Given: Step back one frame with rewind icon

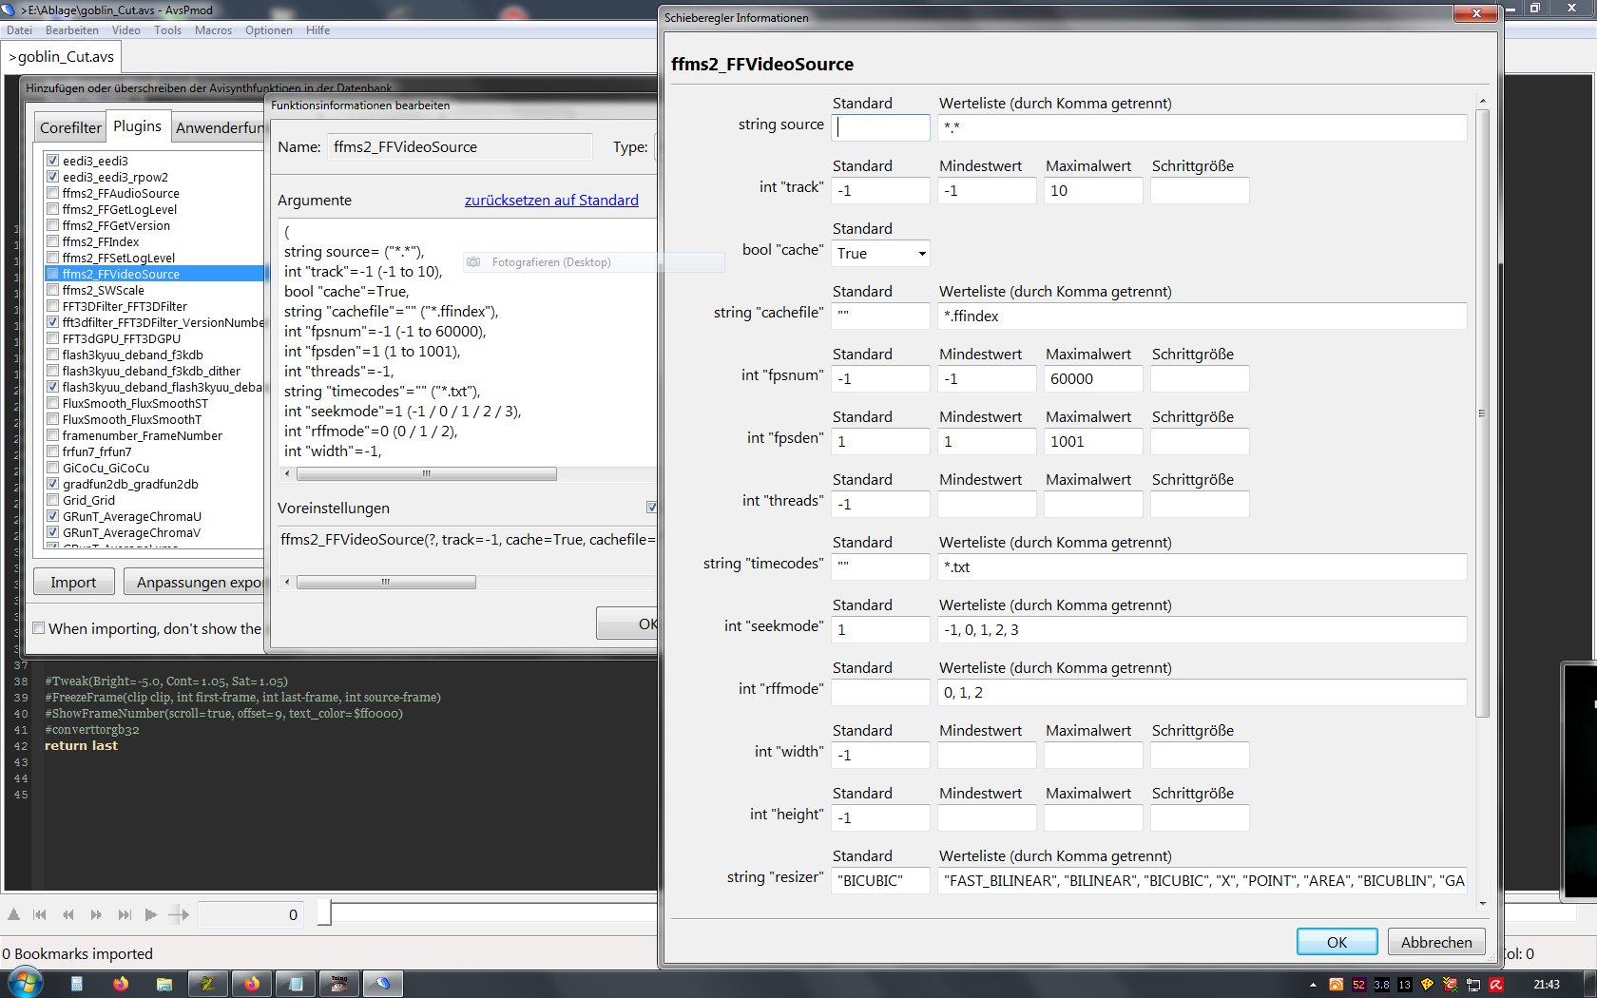Looking at the screenshot, I should coord(68,914).
